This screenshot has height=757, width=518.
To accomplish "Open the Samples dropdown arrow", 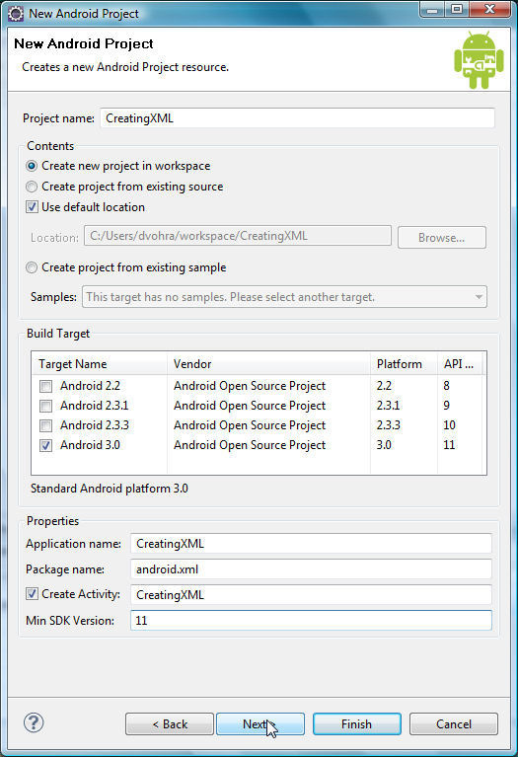I will click(x=479, y=297).
